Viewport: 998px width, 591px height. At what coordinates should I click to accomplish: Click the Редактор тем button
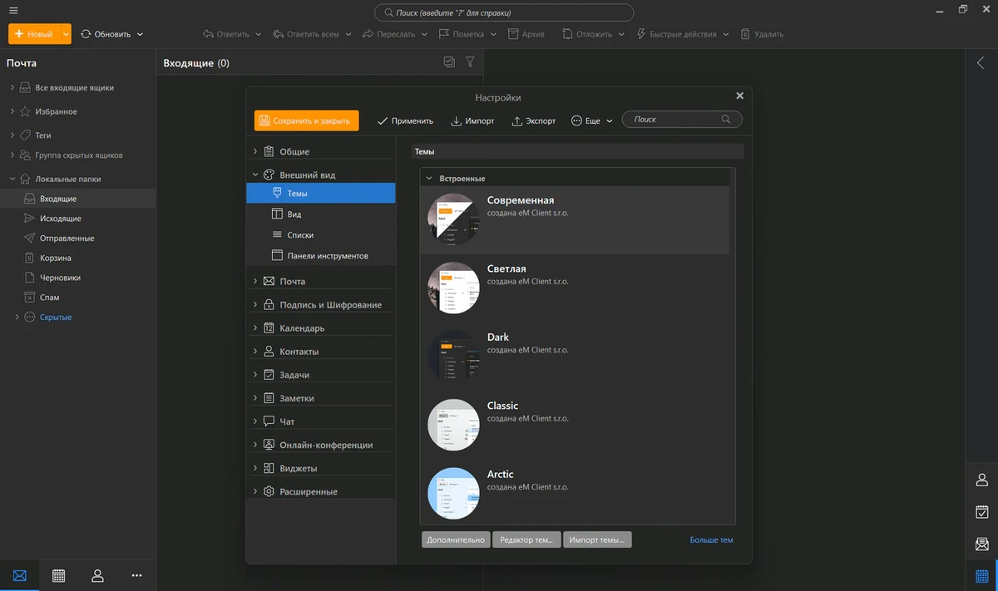point(526,539)
